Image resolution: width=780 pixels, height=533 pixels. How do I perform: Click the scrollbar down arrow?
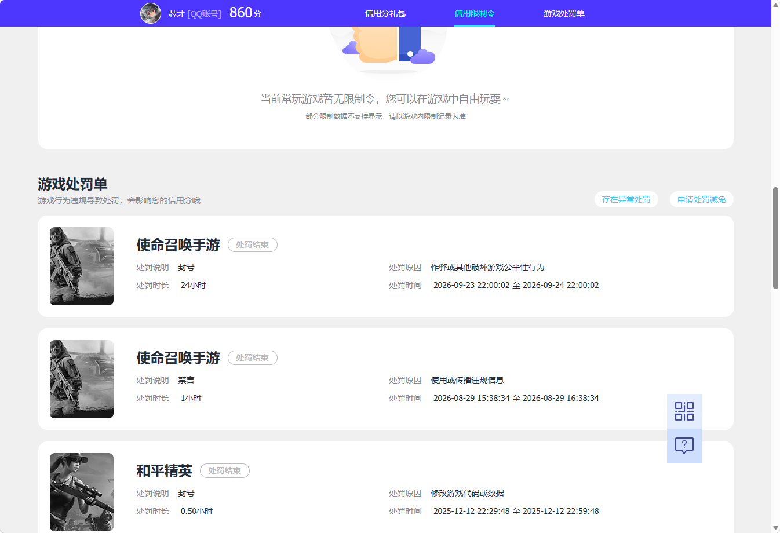[775, 528]
